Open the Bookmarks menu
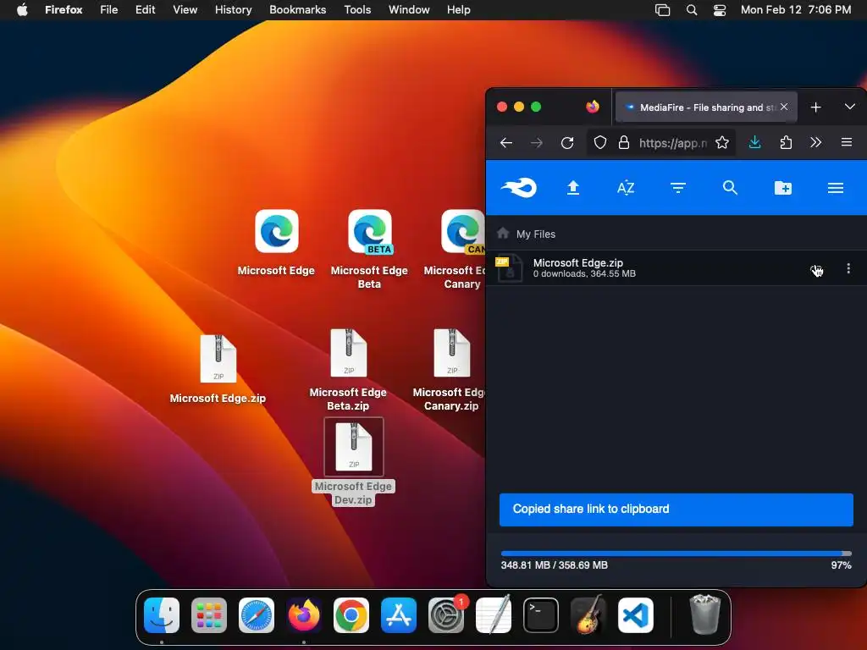 click(x=297, y=9)
